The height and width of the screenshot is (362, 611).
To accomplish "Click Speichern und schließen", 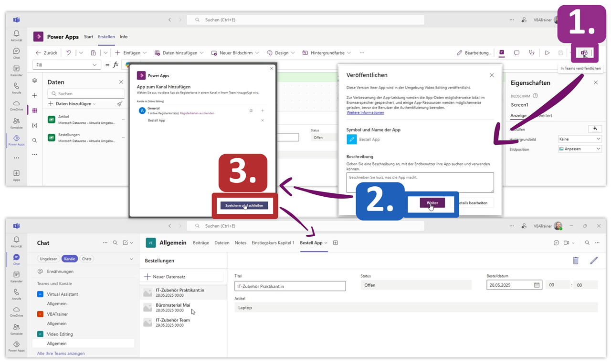I will pos(244,206).
